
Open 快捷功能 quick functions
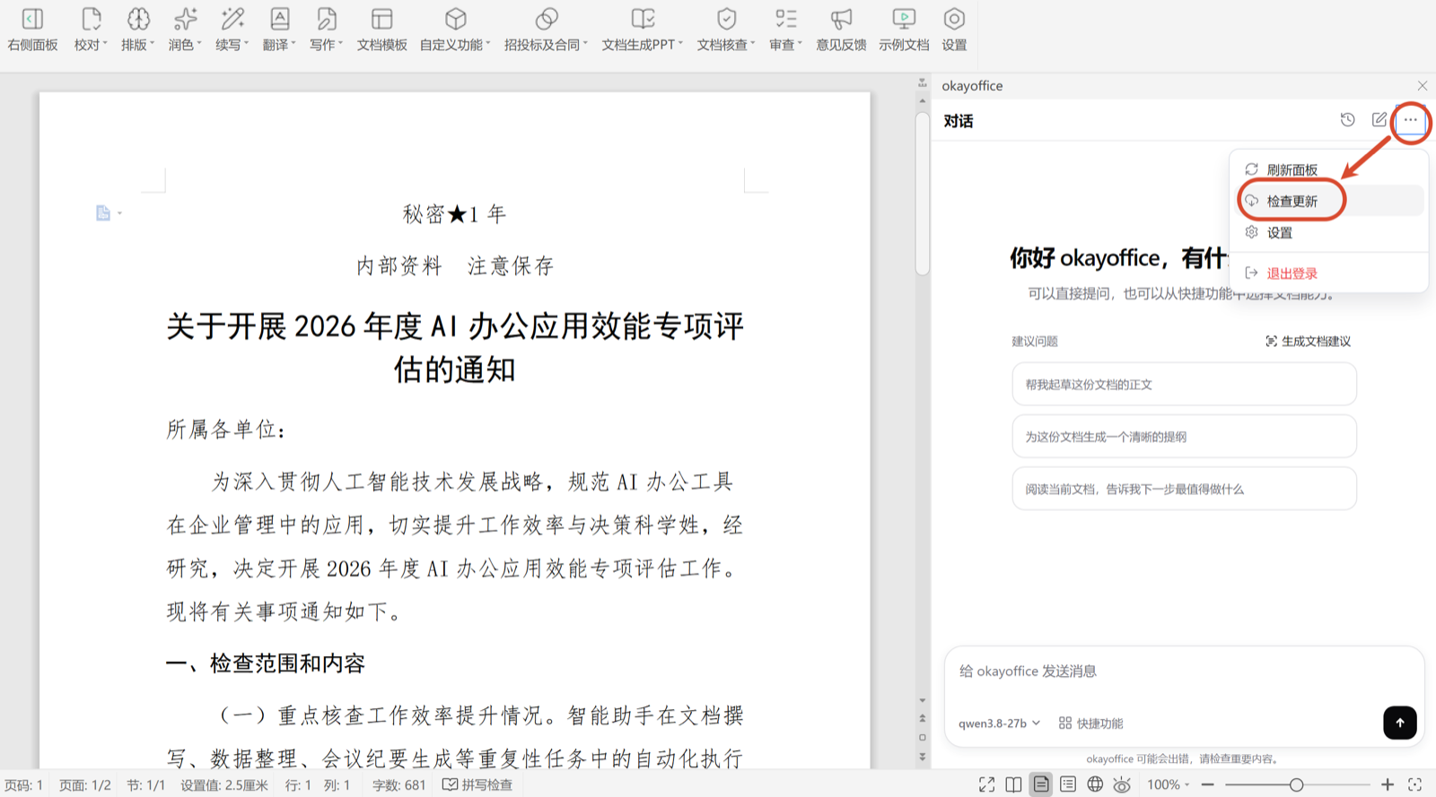point(1091,723)
